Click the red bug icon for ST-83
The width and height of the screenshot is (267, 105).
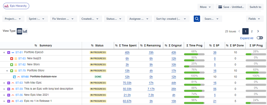(11, 58)
